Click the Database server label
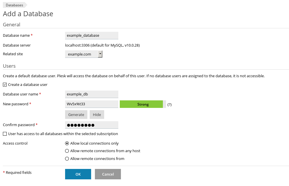The width and height of the screenshot is (289, 186). coord(17,45)
